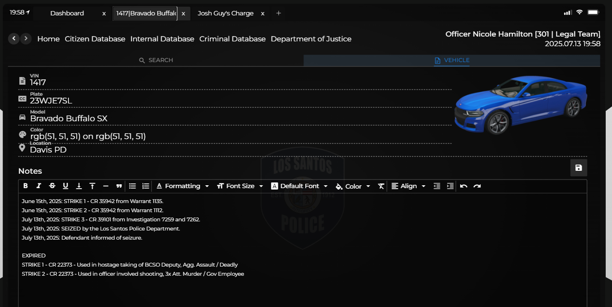This screenshot has width=612, height=307.
Task: Apply subscript formatting icon
Action: point(79,186)
